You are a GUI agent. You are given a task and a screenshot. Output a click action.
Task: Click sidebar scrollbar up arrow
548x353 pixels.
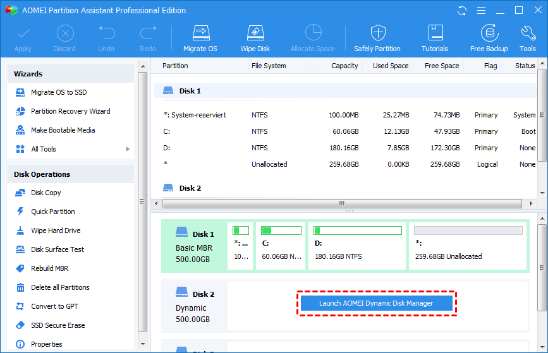click(x=143, y=66)
